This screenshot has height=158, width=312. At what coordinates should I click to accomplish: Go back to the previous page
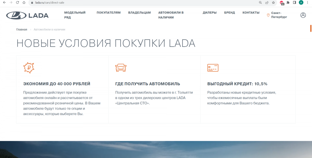(4, 3)
